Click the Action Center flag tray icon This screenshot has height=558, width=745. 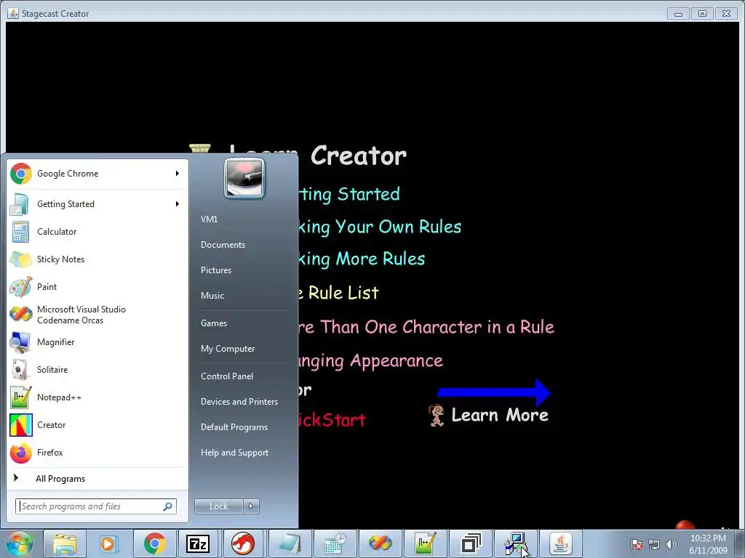coord(636,544)
